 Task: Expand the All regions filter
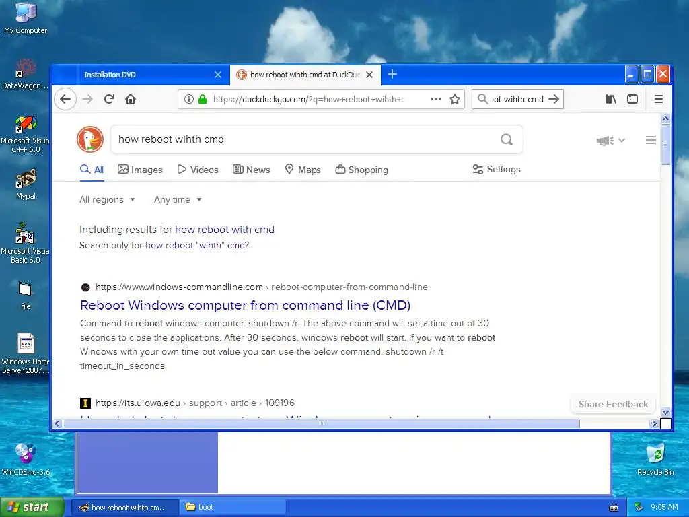(x=107, y=199)
